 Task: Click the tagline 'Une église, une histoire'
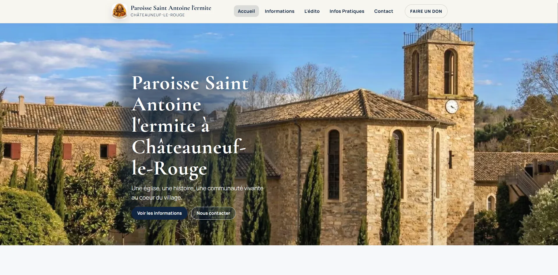[197, 193]
